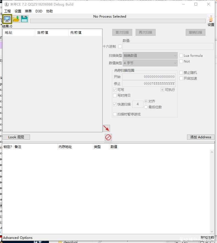The image size is (217, 243).
Task: Open the 协助 menu
Action: [49, 11]
